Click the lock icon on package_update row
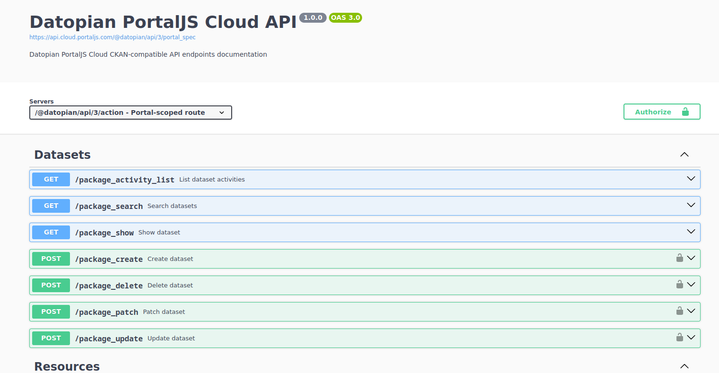719x373 pixels. pyautogui.click(x=679, y=338)
